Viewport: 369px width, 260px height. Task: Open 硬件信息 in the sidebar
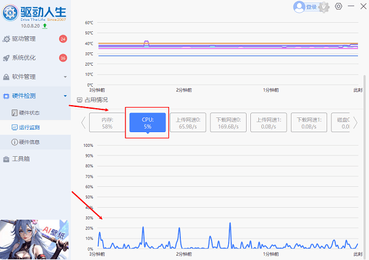(x=29, y=142)
